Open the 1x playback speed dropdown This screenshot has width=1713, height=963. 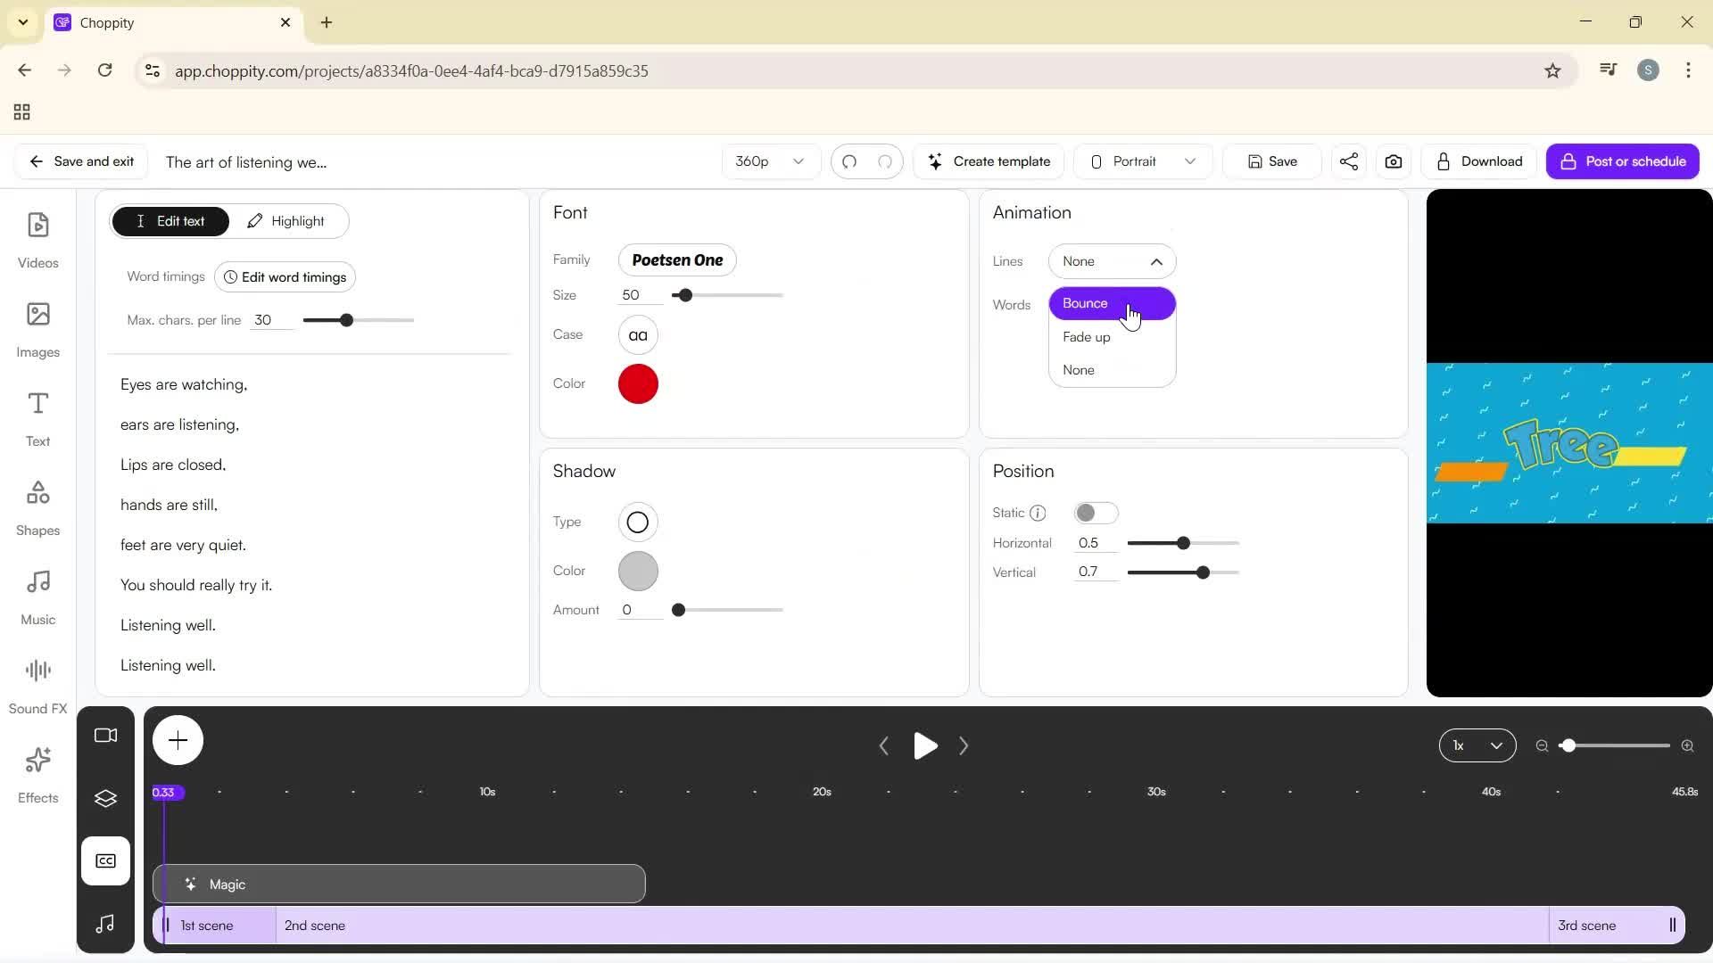[1477, 745]
